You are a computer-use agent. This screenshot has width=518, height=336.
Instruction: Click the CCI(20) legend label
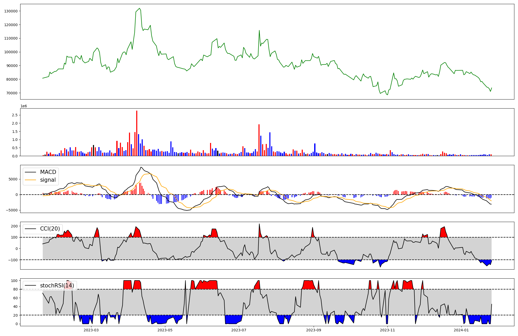(x=50, y=229)
